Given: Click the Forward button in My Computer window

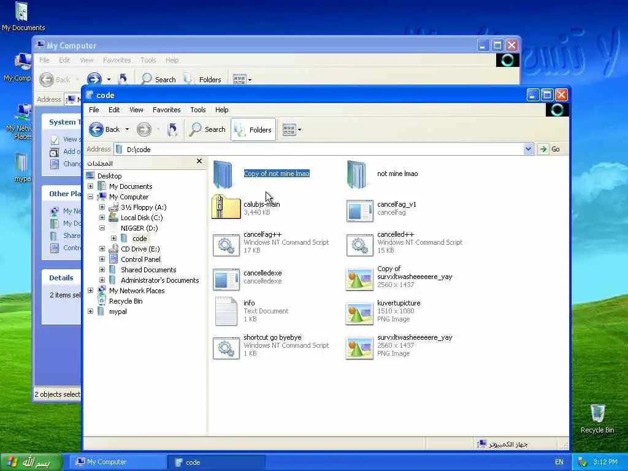Looking at the screenshot, I should click(x=94, y=79).
